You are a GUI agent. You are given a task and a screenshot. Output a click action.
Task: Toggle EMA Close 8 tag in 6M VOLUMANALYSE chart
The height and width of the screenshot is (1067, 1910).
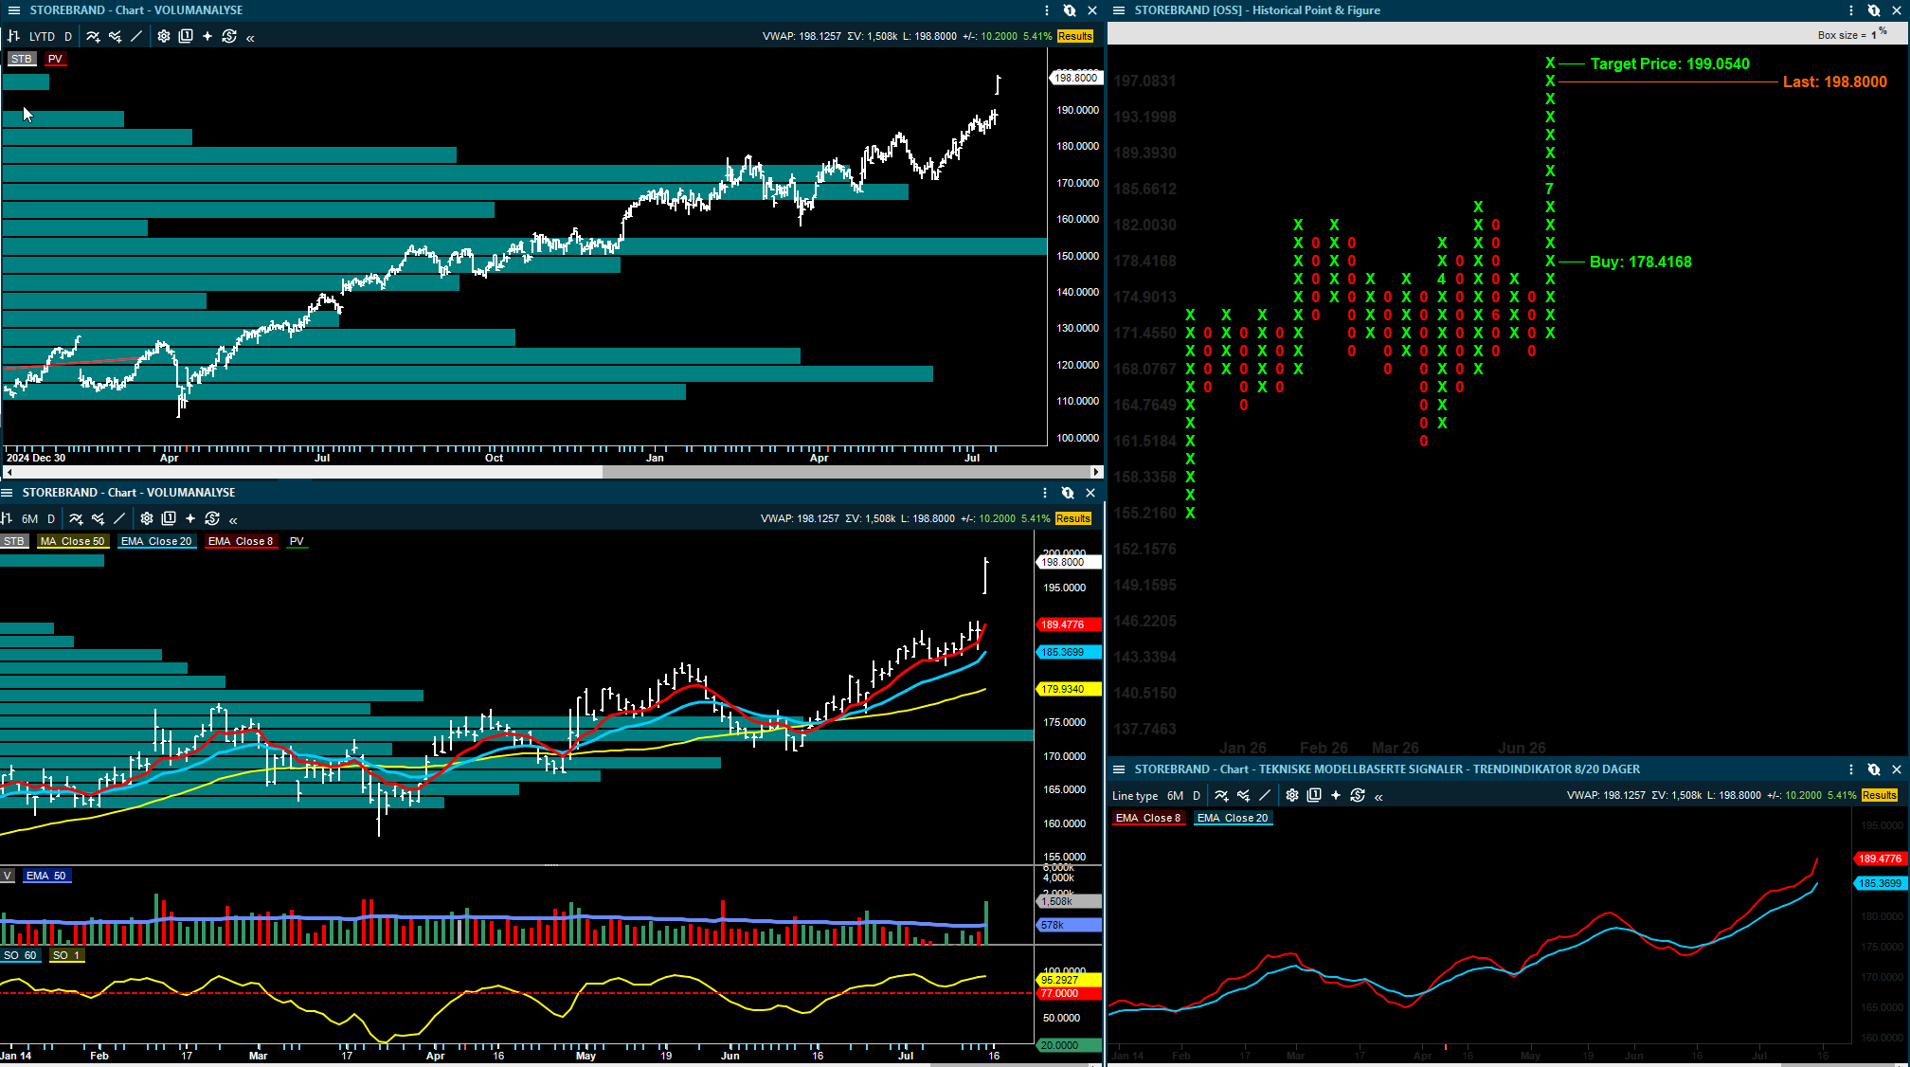coord(241,541)
